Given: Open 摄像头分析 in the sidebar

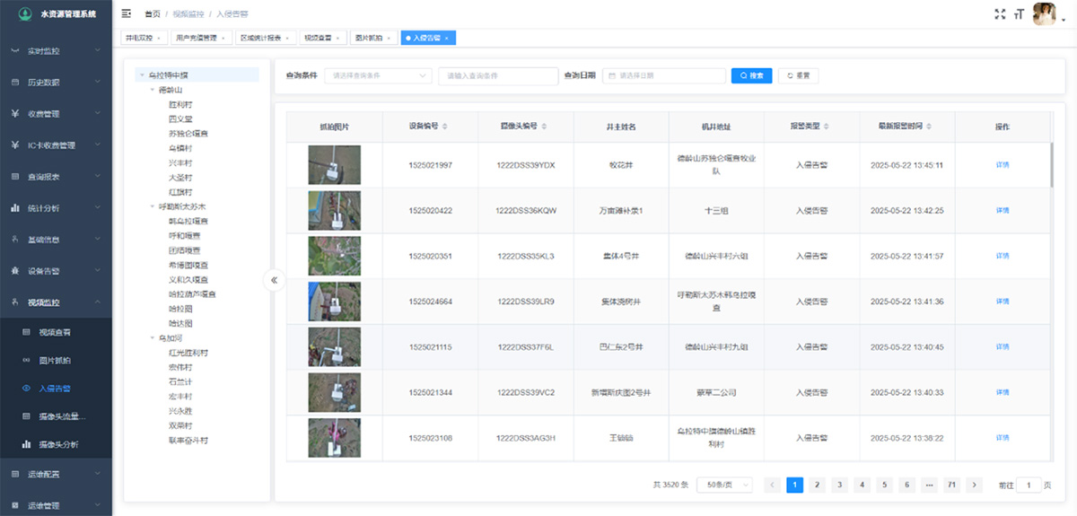Looking at the screenshot, I should [x=57, y=444].
